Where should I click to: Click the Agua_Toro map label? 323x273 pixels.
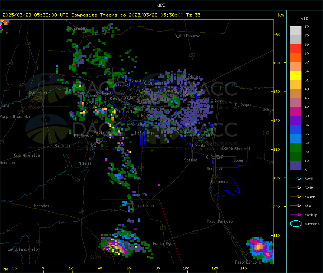click(x=38, y=93)
